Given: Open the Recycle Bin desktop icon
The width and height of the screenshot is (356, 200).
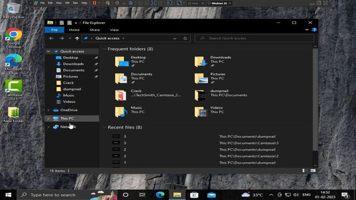Looking at the screenshot, I should (13, 11).
